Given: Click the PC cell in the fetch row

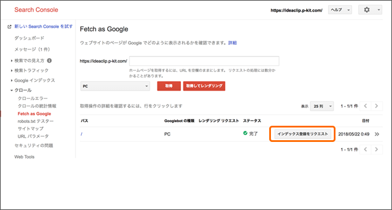Looking at the screenshot, I should (x=167, y=134).
